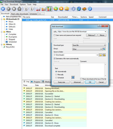113x129 pixels.
Task: Select the Stopped filter in tree
Action: click(12, 39)
